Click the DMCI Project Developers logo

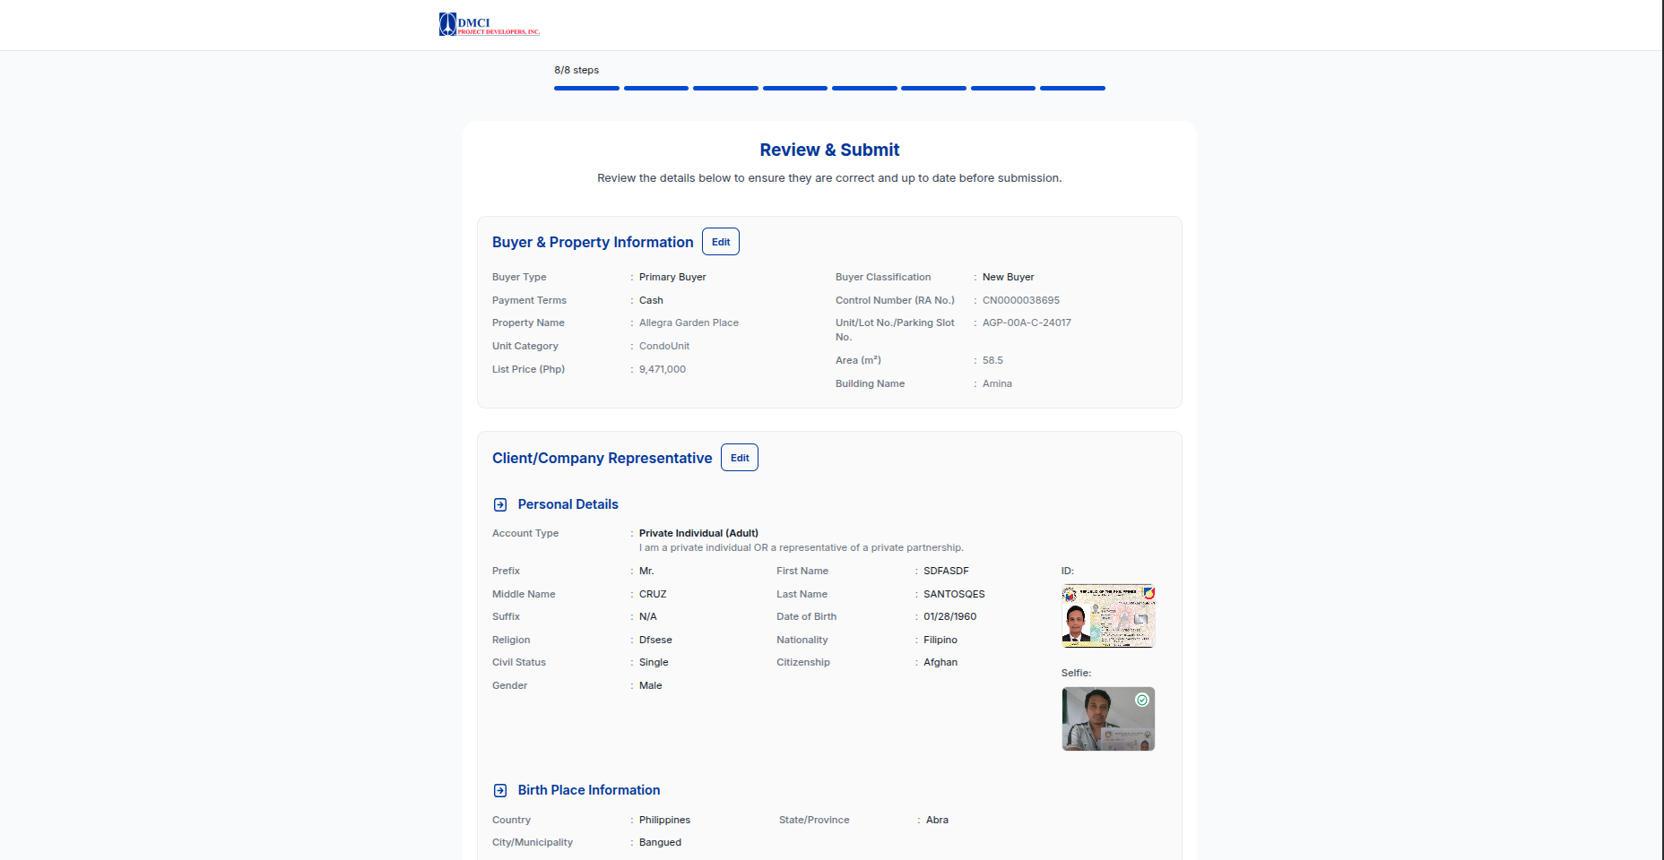490,24
